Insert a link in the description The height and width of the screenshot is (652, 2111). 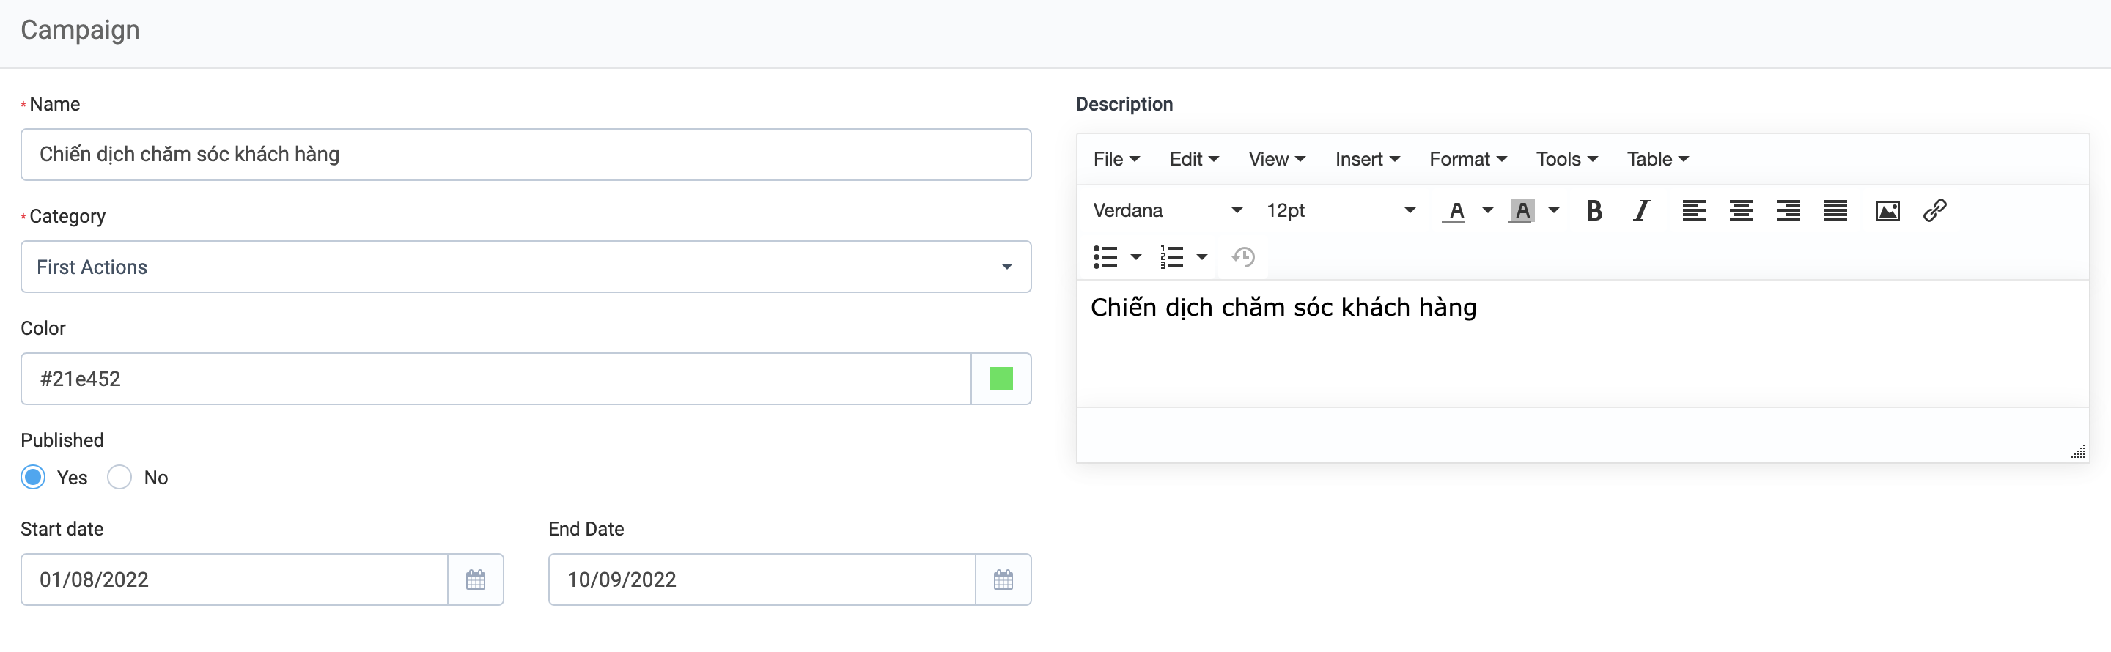tap(1935, 210)
